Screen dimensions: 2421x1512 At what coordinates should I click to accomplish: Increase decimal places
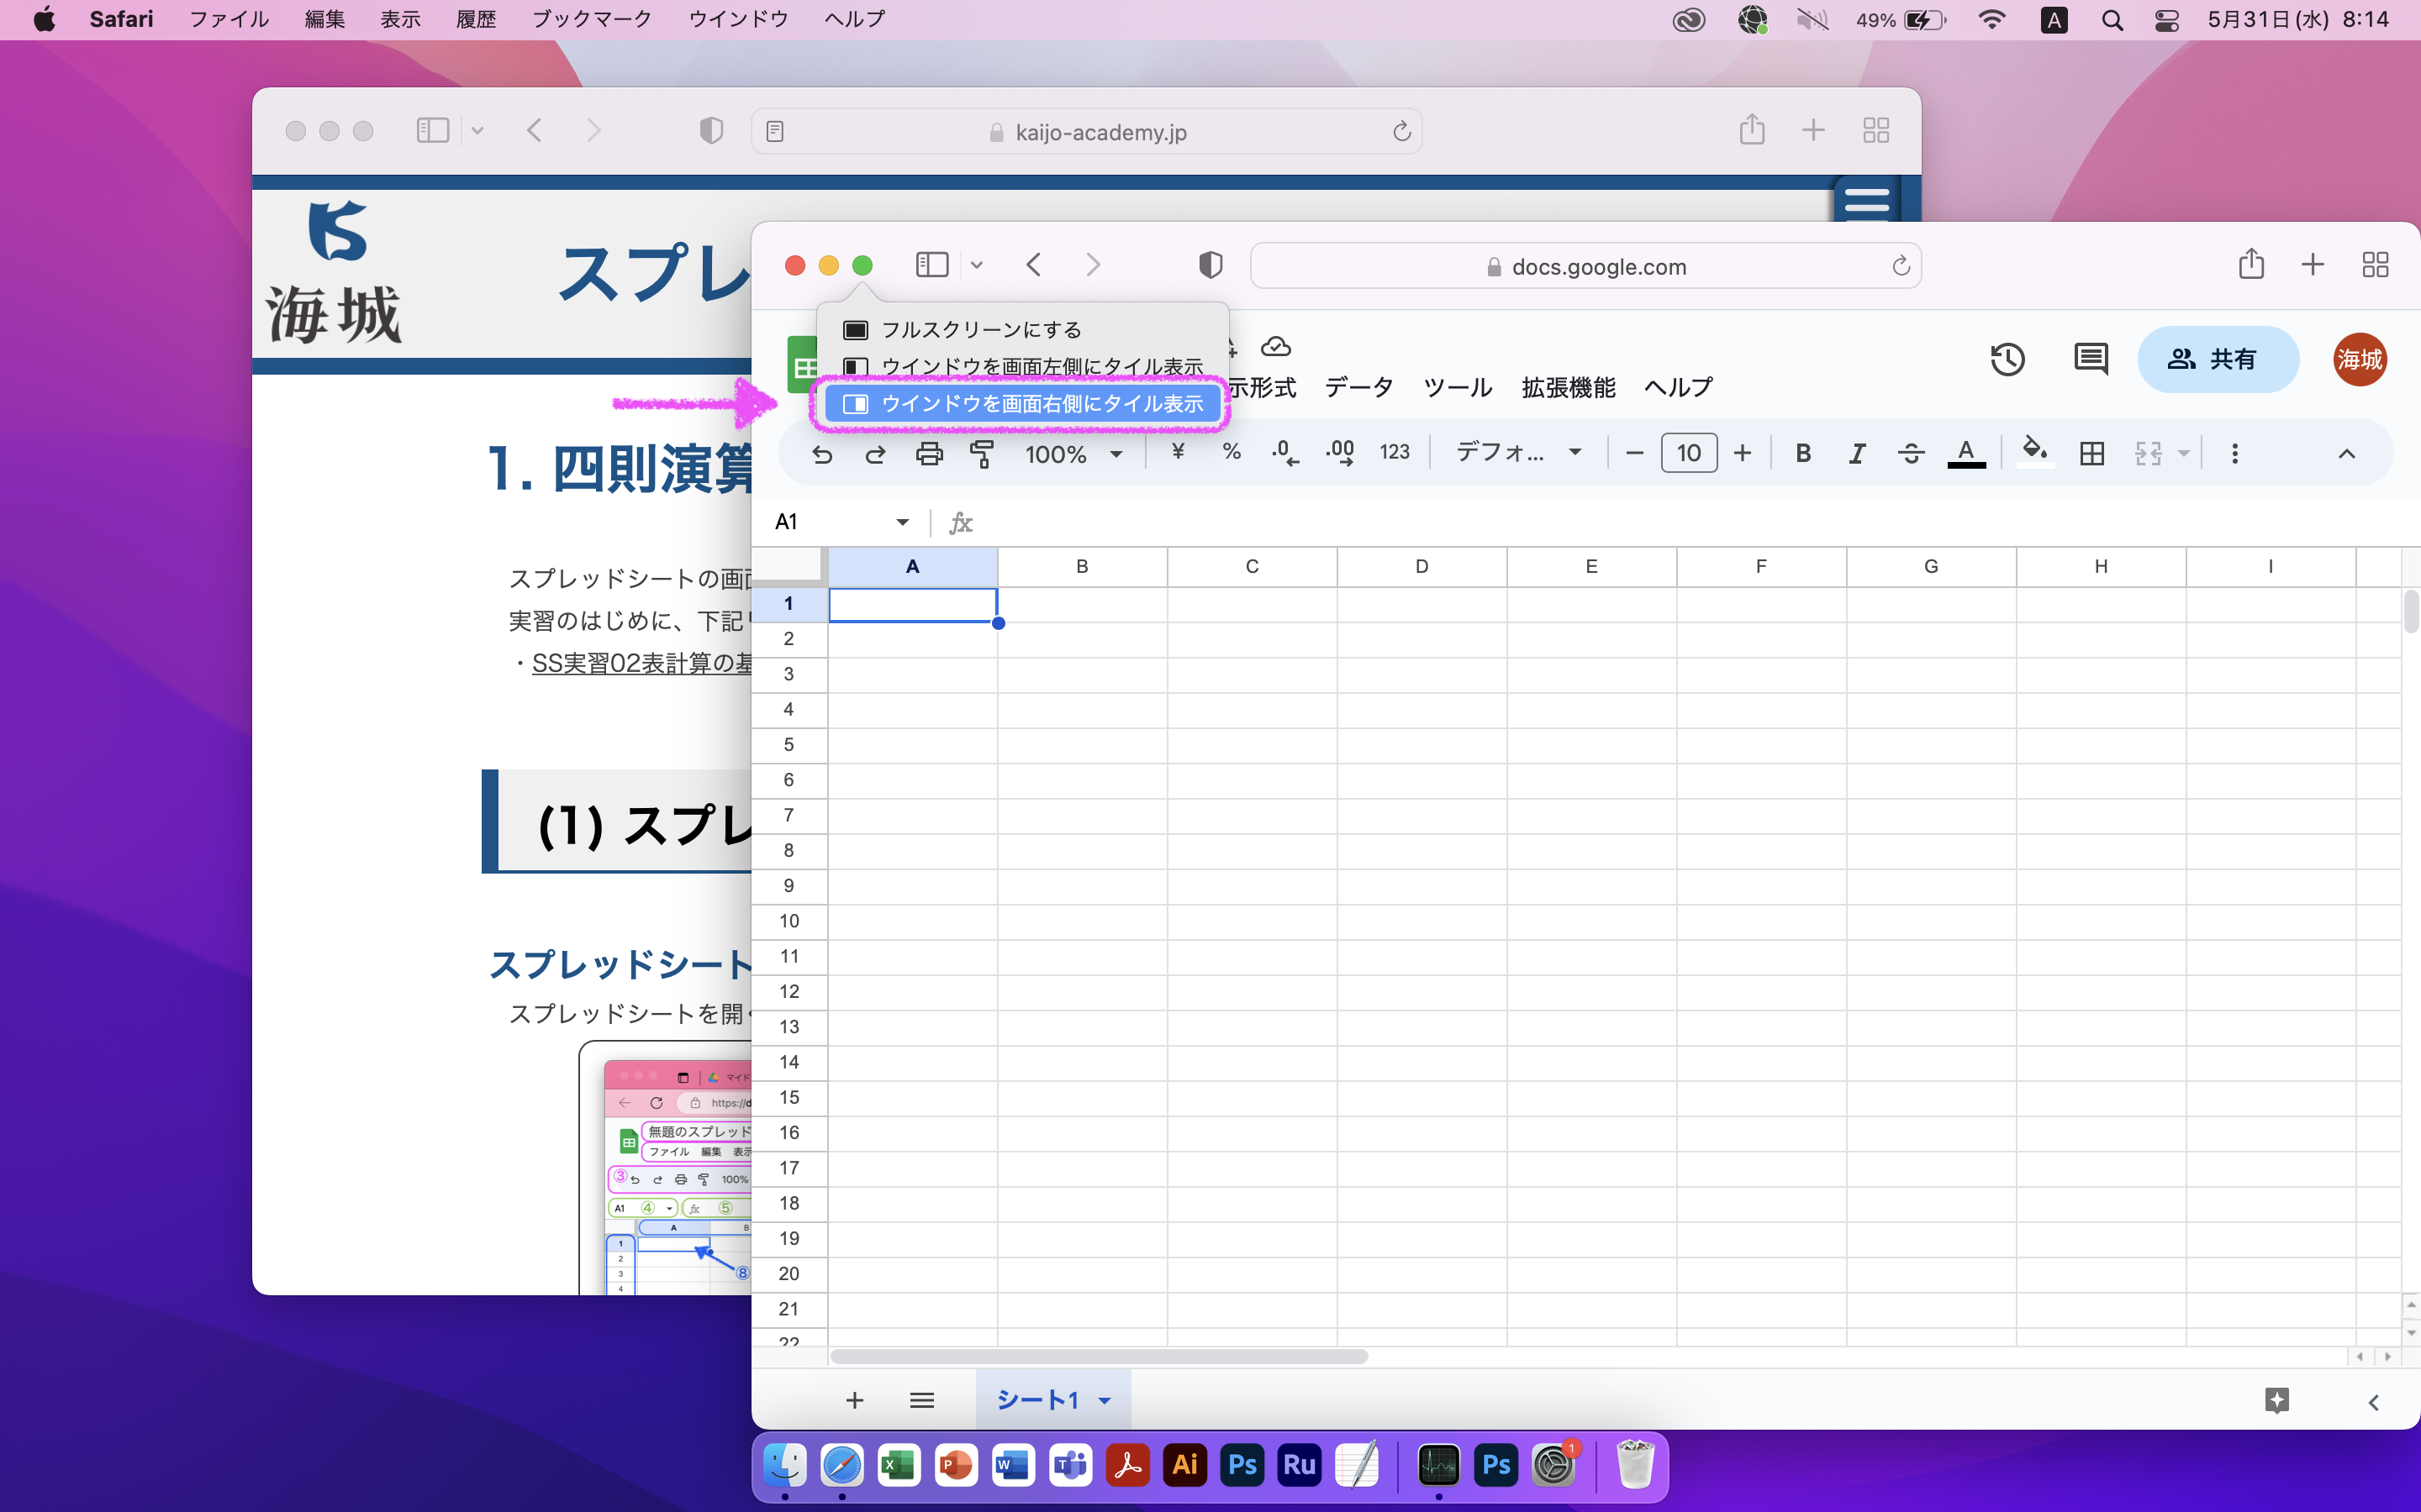point(1340,454)
